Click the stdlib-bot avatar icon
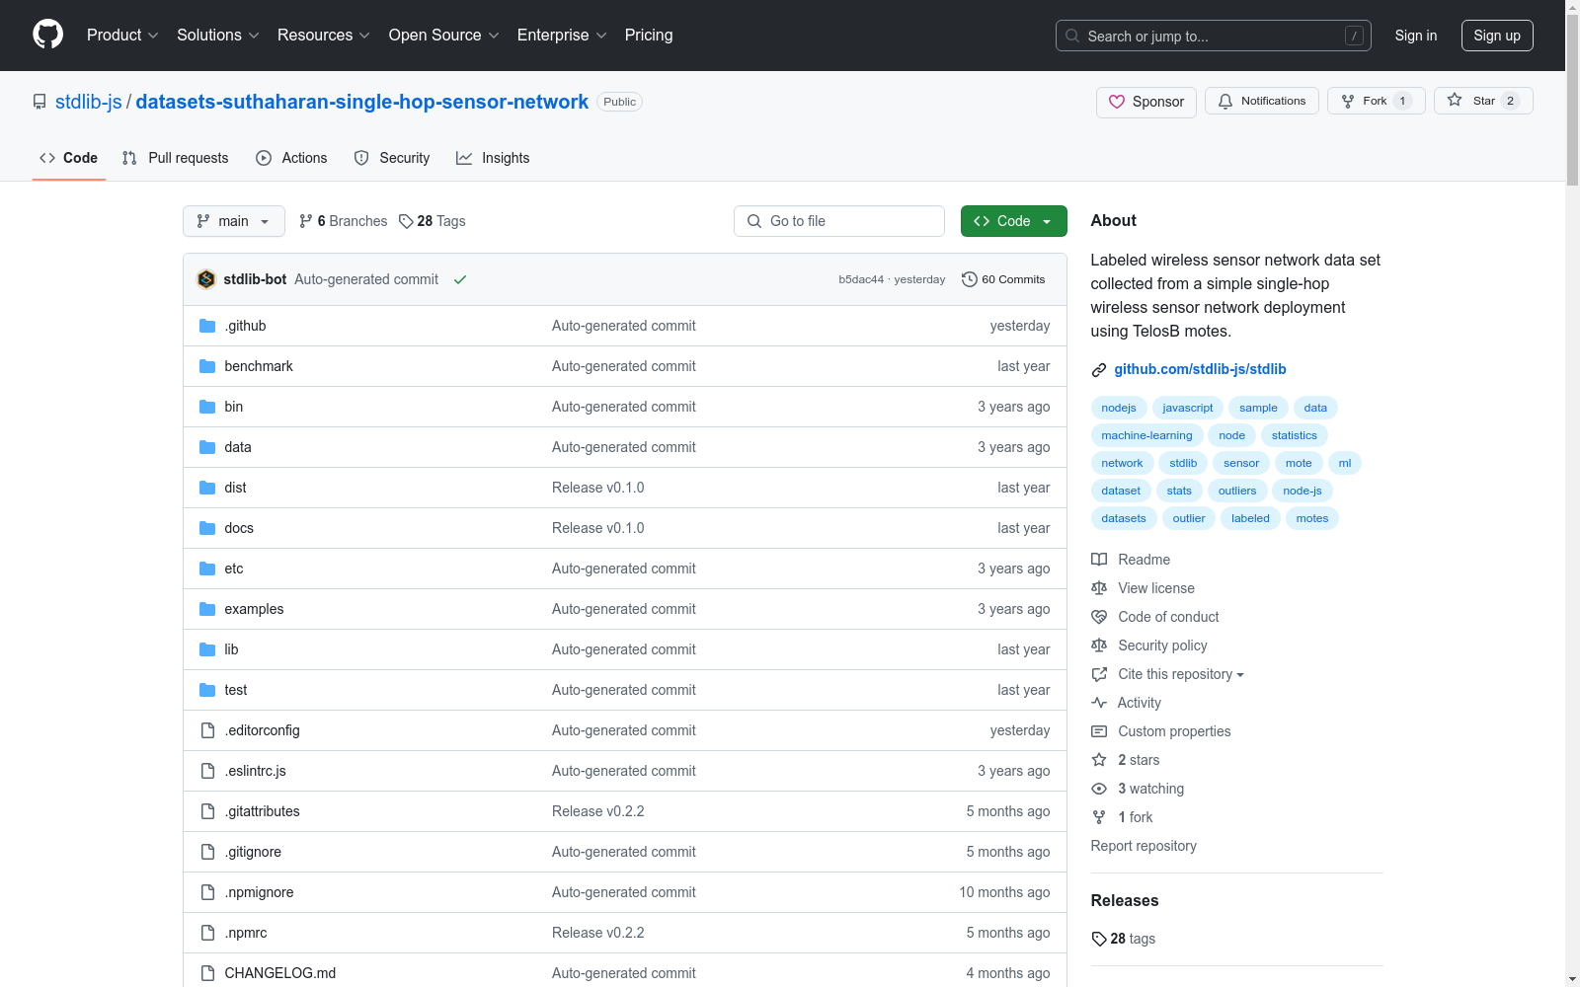Image resolution: width=1580 pixels, height=987 pixels. [x=206, y=279]
